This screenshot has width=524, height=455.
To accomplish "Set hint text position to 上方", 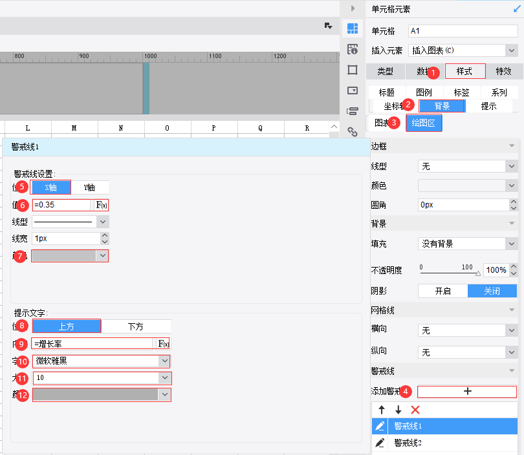I will click(67, 326).
